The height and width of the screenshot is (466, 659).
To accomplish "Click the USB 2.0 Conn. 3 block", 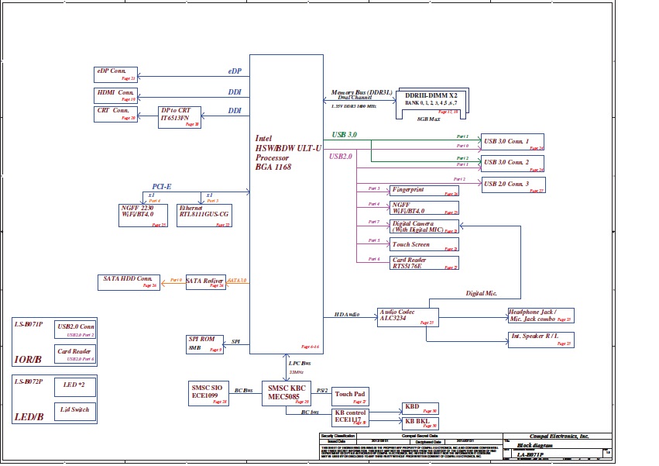I will [x=513, y=185].
